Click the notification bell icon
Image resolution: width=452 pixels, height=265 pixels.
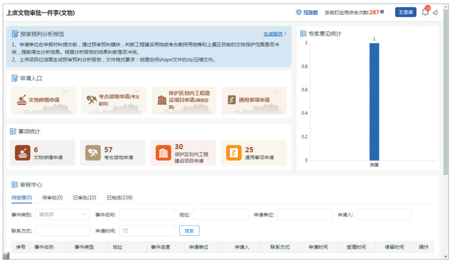pos(425,12)
